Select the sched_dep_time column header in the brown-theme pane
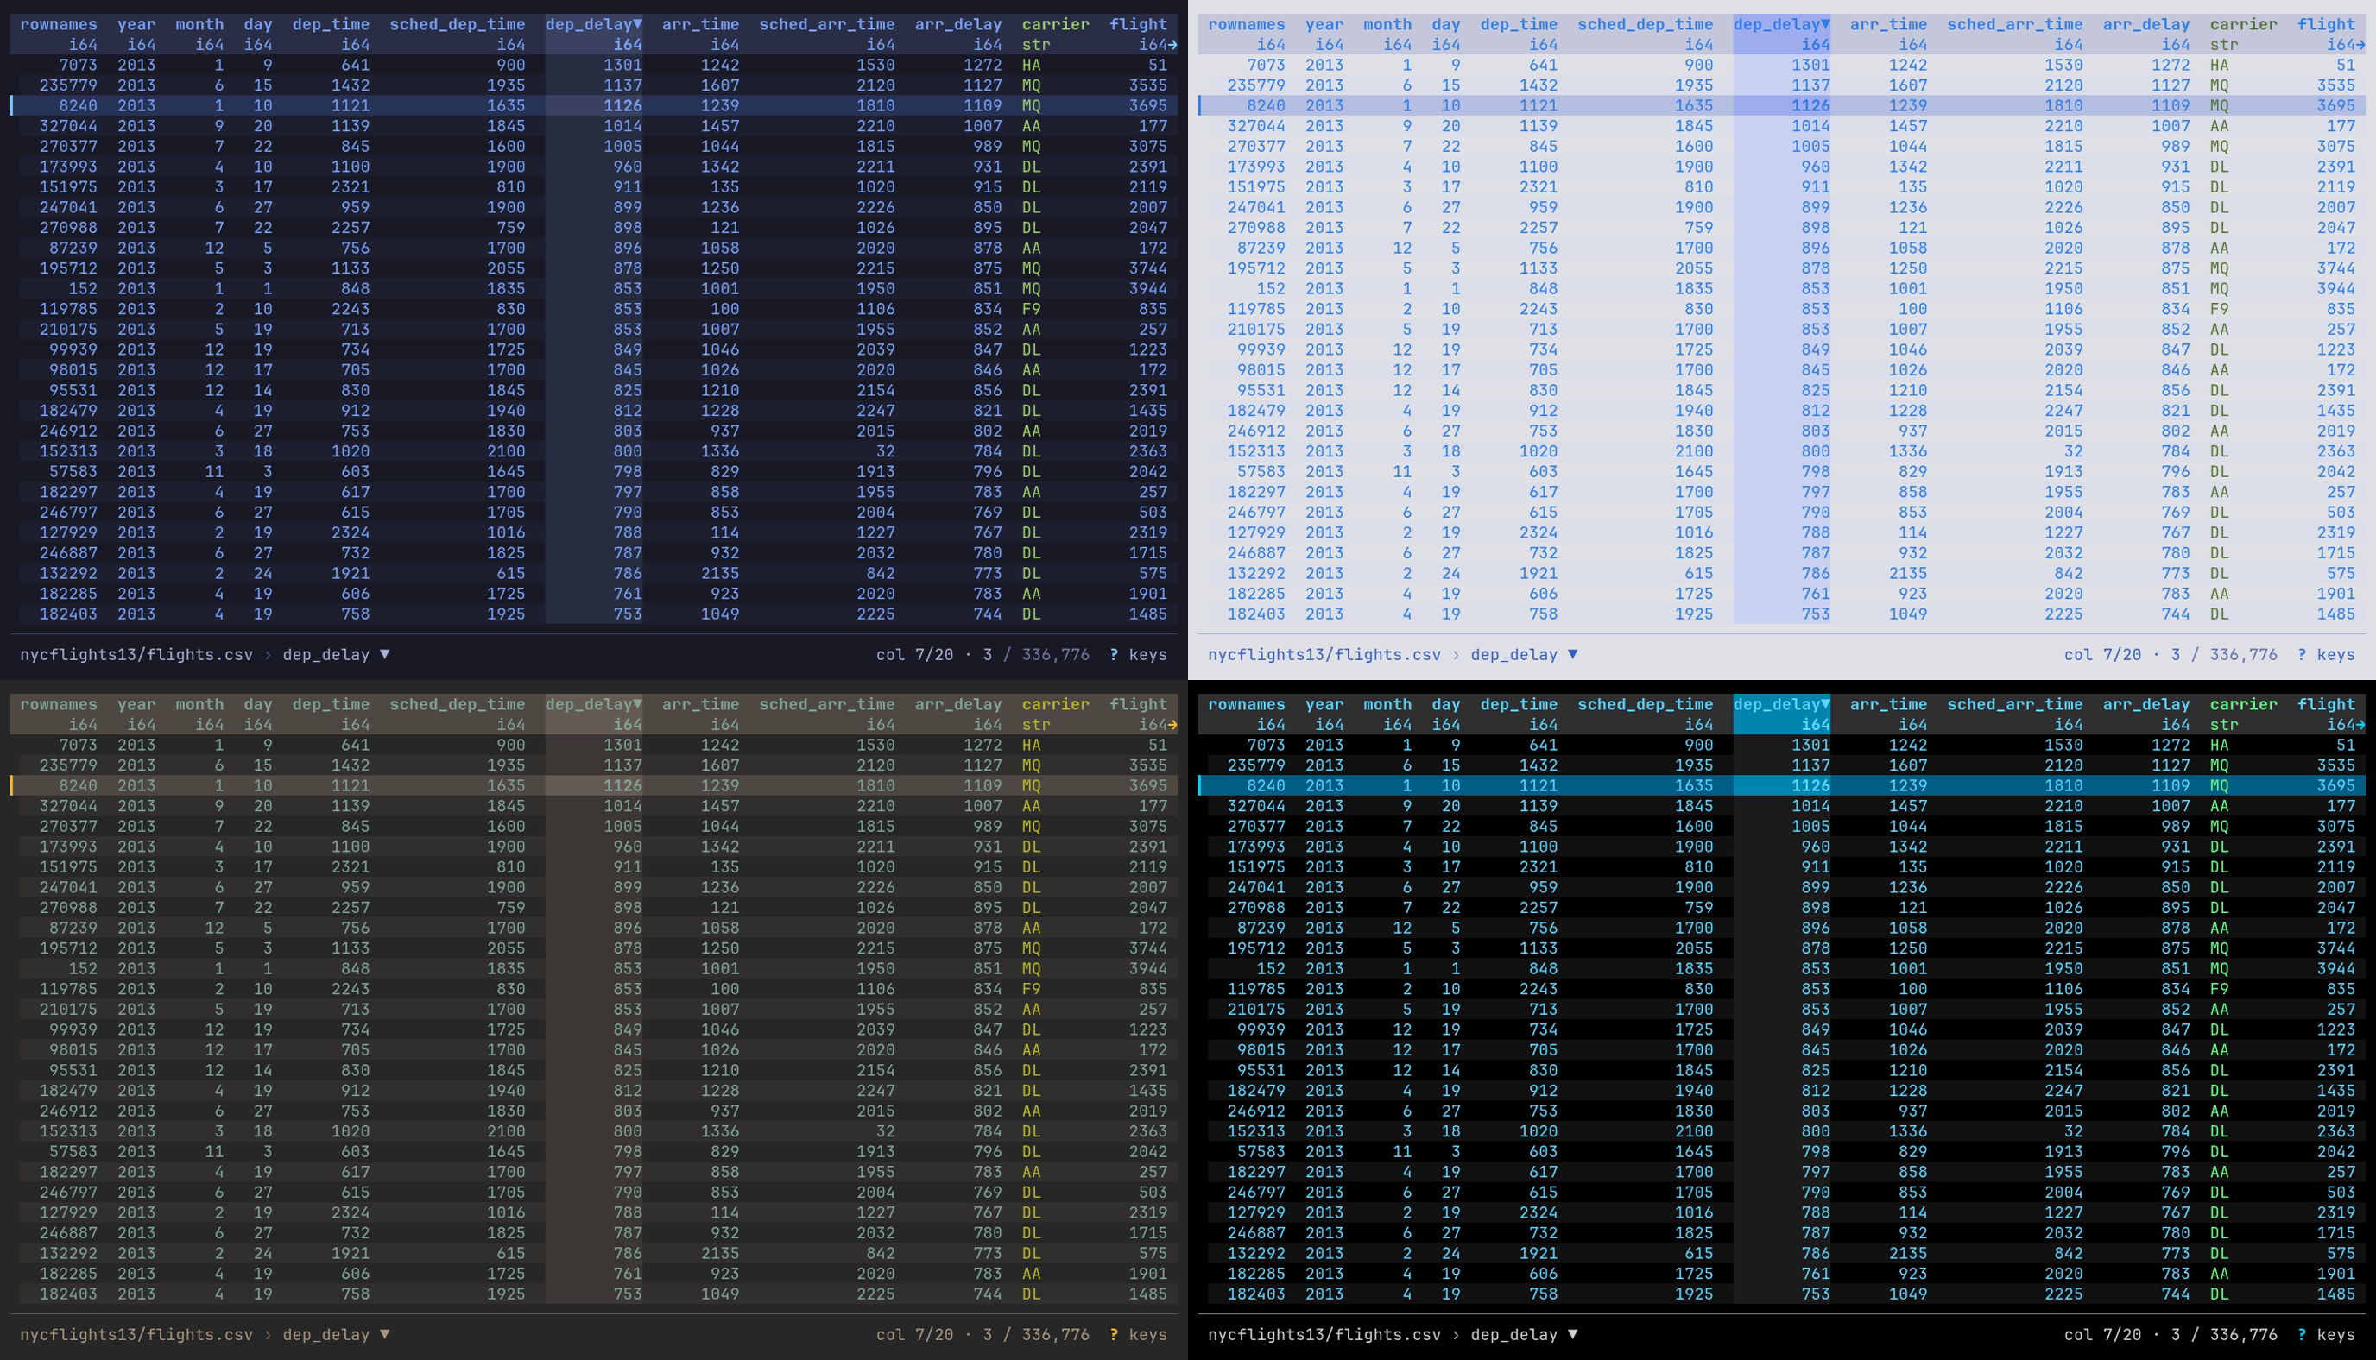Viewport: 2376px width, 1360px height. click(457, 704)
